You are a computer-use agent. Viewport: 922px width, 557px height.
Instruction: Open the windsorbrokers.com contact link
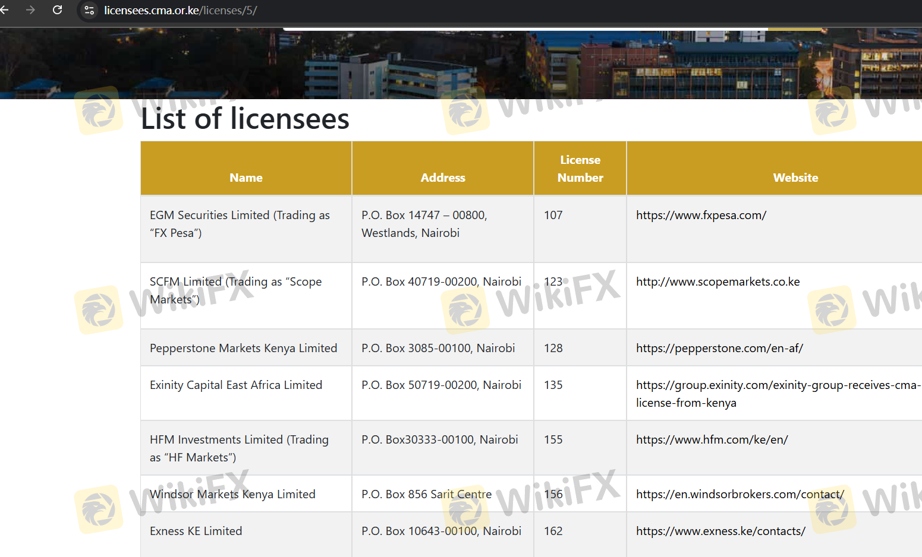[x=740, y=494]
